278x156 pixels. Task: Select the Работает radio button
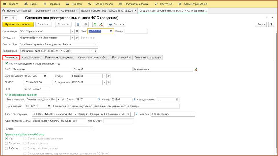(x=6, y=148)
